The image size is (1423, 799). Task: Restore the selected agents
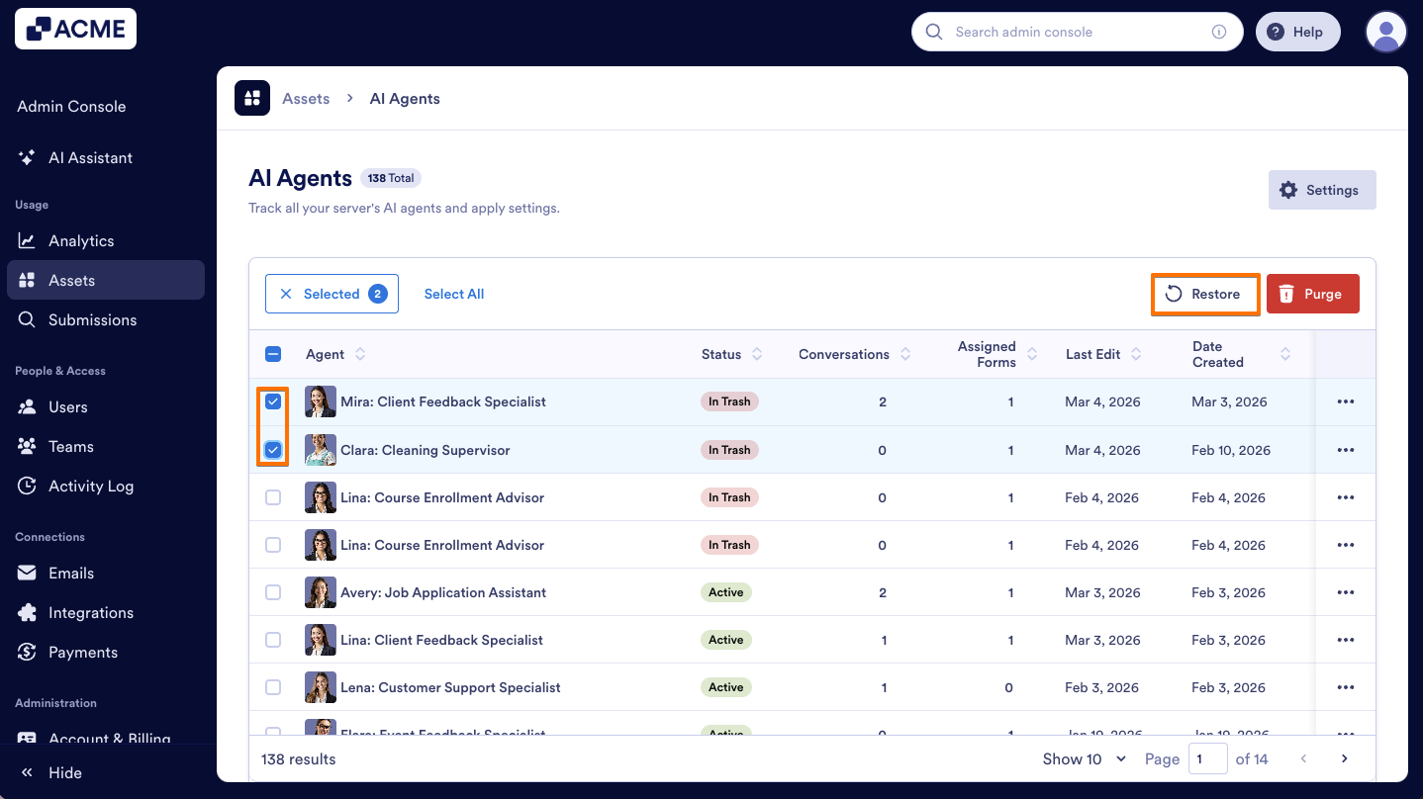coord(1204,294)
